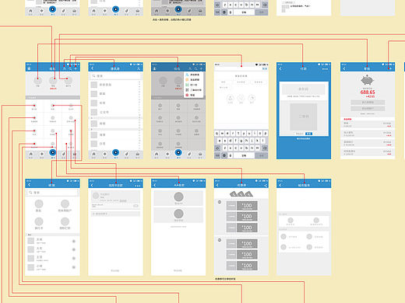
Task: Tap microphone key on the middle-row keyboard
Action: pos(231,155)
